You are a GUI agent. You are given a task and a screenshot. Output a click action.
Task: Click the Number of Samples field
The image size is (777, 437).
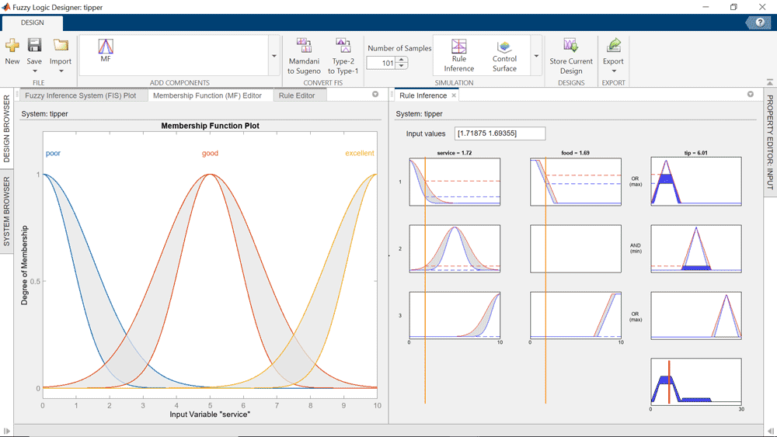click(381, 63)
